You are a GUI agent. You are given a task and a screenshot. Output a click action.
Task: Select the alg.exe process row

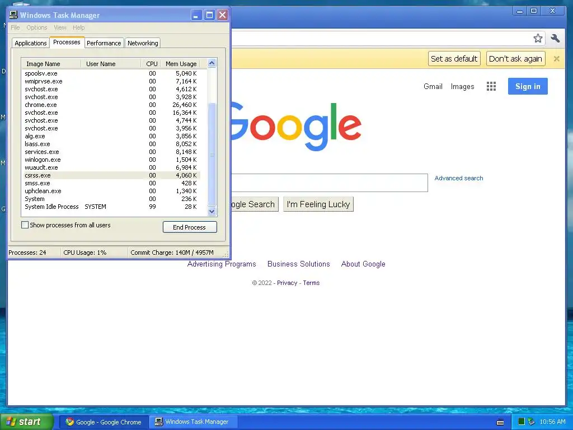click(111, 136)
